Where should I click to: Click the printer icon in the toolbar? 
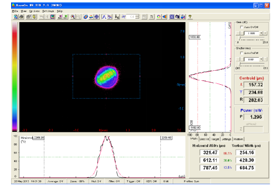click(x=21, y=17)
